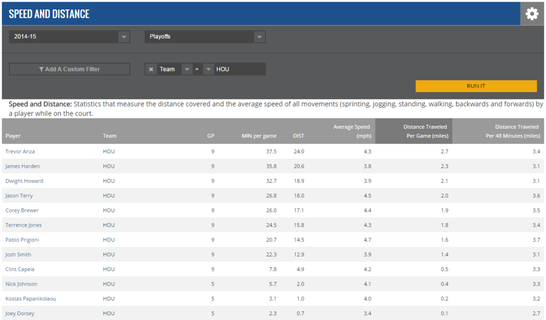Click Trevor Ariza's 37.5 minutes value
Viewport: 546px width, 320px height.
[x=271, y=151]
